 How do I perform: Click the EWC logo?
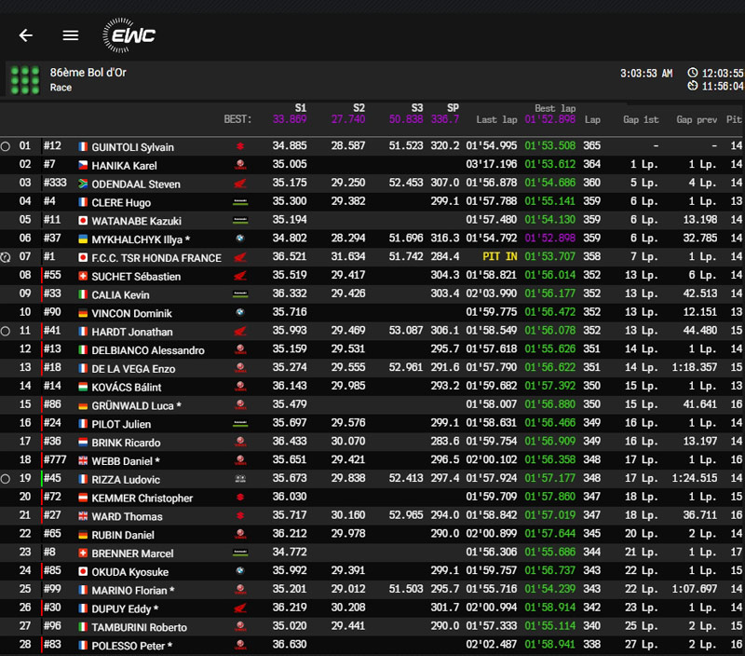pos(129,35)
